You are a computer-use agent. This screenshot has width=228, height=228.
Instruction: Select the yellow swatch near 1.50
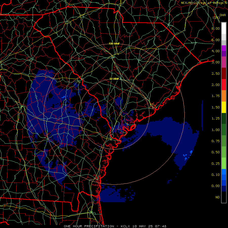[x=224, y=107]
